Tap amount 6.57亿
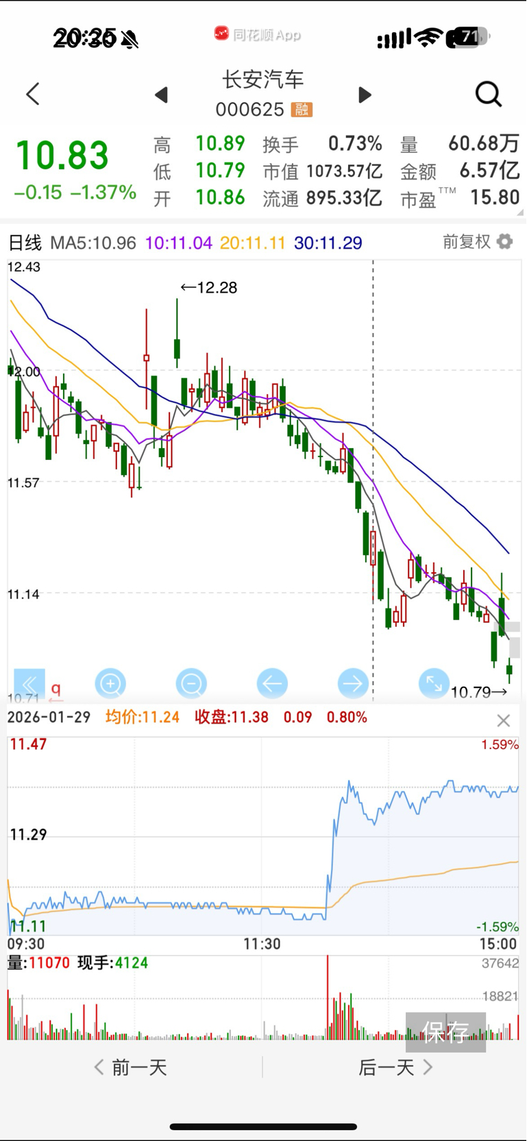The image size is (527, 1141). coord(489,170)
